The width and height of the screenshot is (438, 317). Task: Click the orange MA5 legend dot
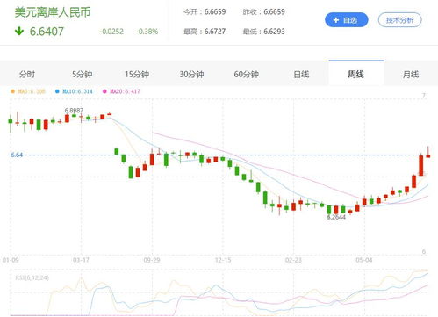(x=12, y=91)
